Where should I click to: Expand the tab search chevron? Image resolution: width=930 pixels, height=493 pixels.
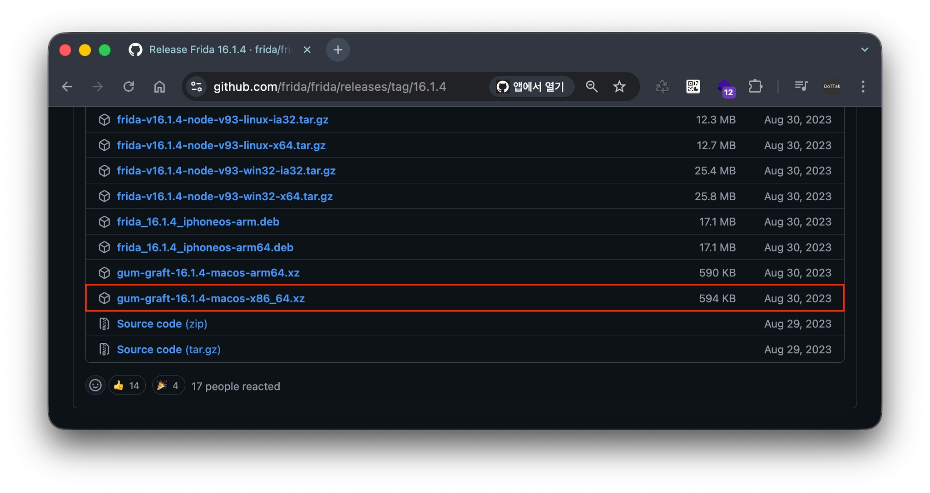864,49
